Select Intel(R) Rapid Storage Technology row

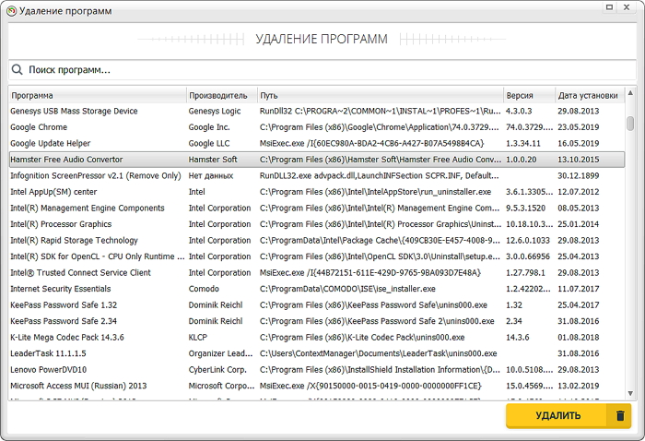[317, 241]
